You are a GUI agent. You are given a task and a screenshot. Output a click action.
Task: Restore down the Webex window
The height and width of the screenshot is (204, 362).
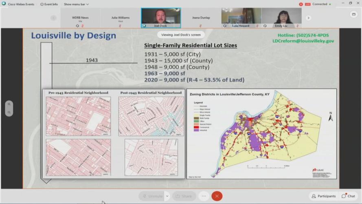350,3
